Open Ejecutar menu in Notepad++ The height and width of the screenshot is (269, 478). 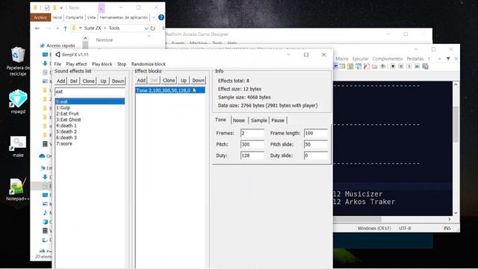pyautogui.click(x=360, y=58)
